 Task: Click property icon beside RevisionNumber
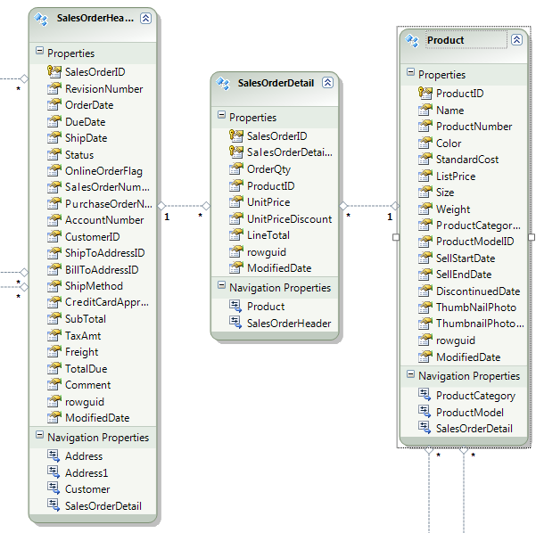(54, 88)
